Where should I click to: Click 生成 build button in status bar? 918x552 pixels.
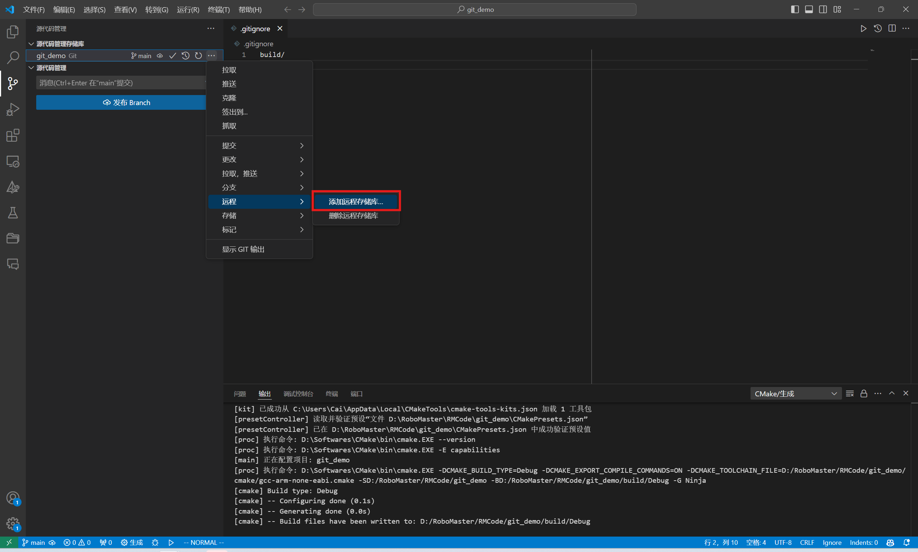132,542
